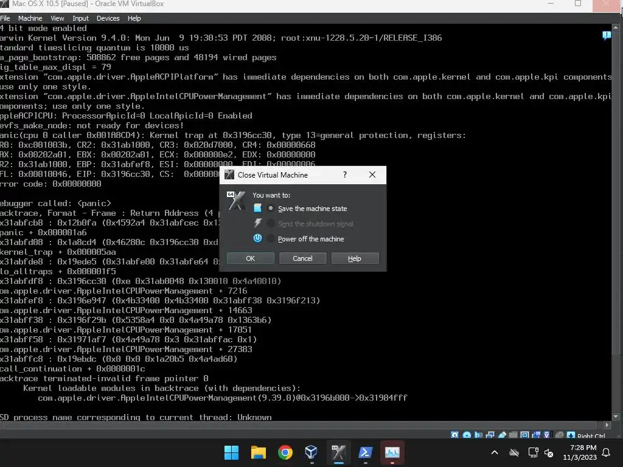Click the virtualization features V status icon
The height and width of the screenshot is (467, 623).
(x=547, y=435)
